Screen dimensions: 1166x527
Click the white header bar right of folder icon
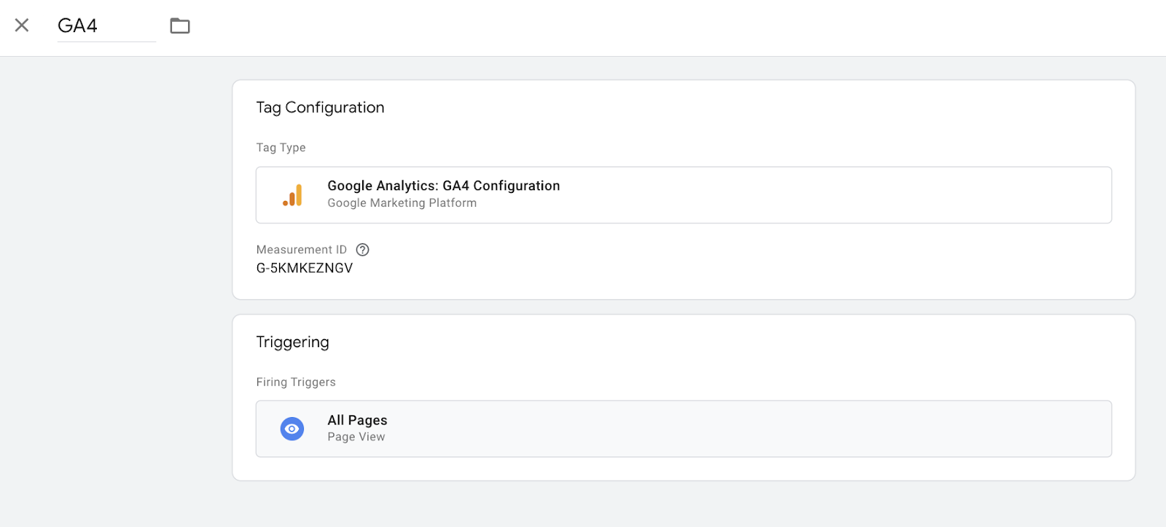tap(656, 28)
